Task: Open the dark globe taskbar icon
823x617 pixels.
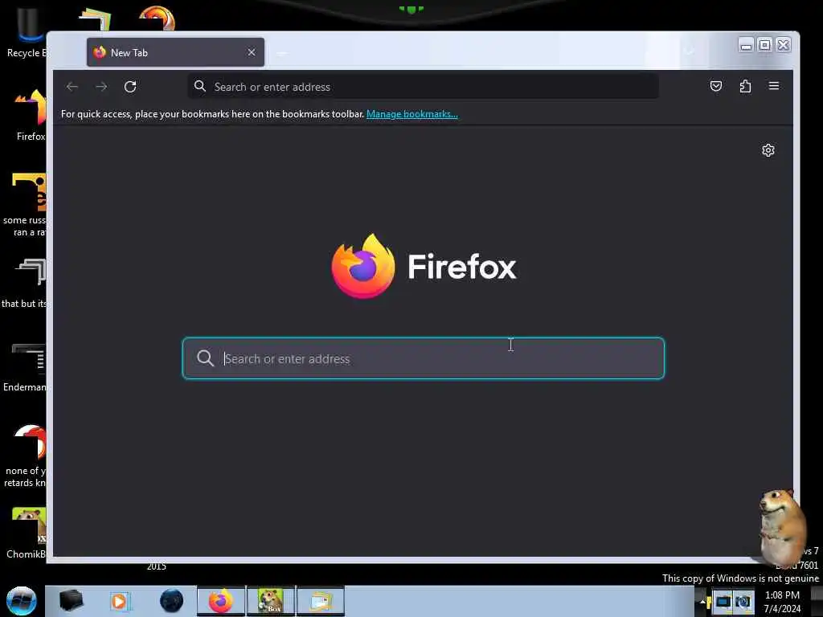Action: 172,601
